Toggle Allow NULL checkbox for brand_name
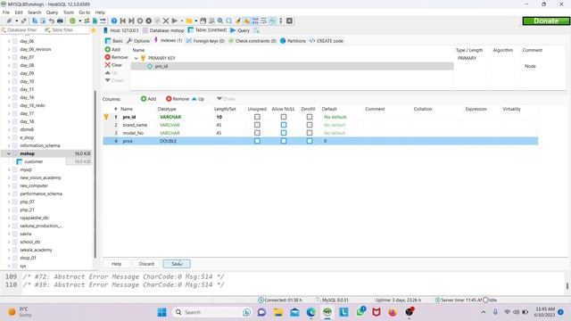Screen dimensions: 571x321 pos(284,125)
